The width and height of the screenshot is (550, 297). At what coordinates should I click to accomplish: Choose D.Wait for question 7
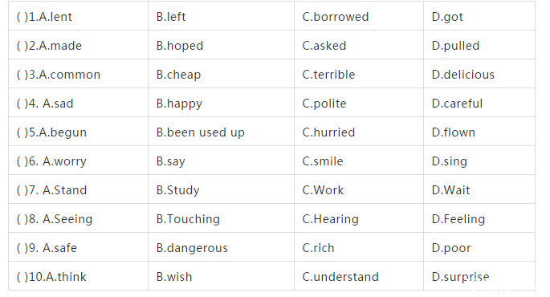tap(450, 190)
